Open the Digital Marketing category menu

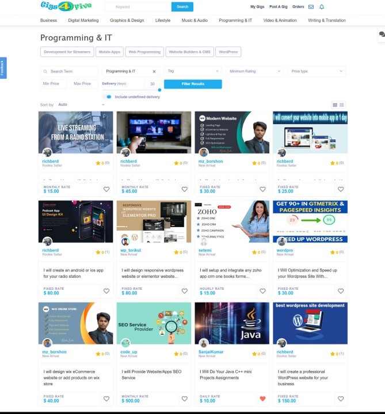click(83, 20)
